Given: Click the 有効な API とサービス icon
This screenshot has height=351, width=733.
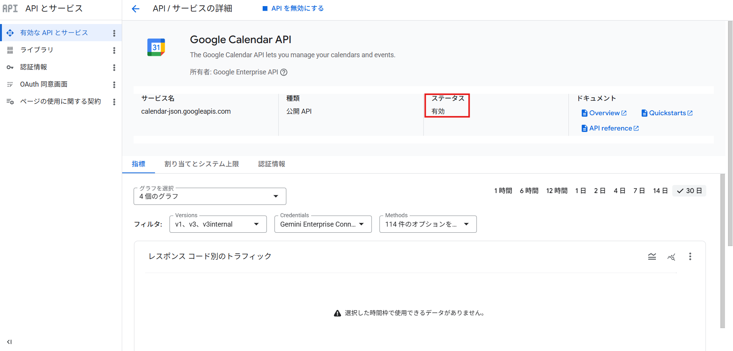Looking at the screenshot, I should coord(10,33).
